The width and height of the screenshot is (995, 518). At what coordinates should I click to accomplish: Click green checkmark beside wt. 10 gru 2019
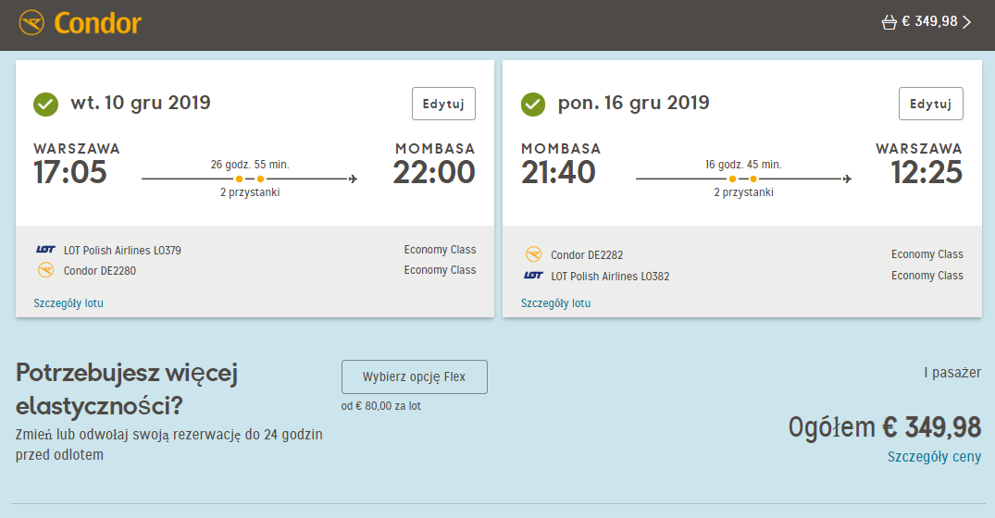45,104
